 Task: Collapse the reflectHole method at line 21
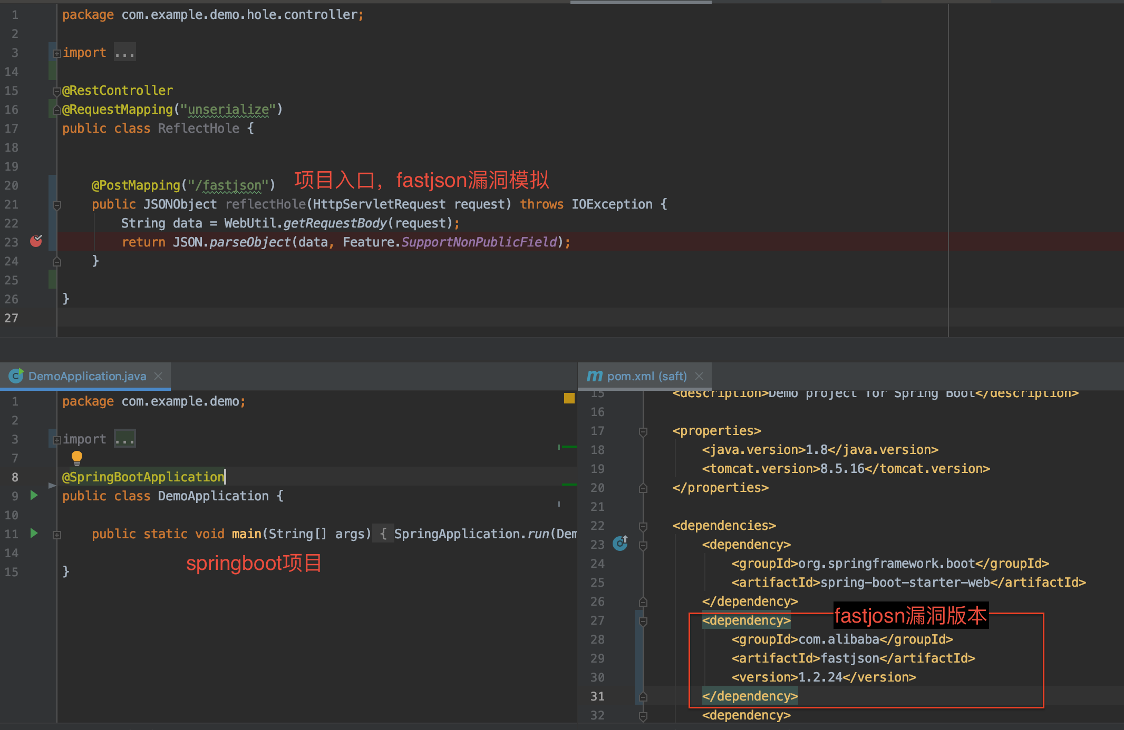(x=57, y=205)
